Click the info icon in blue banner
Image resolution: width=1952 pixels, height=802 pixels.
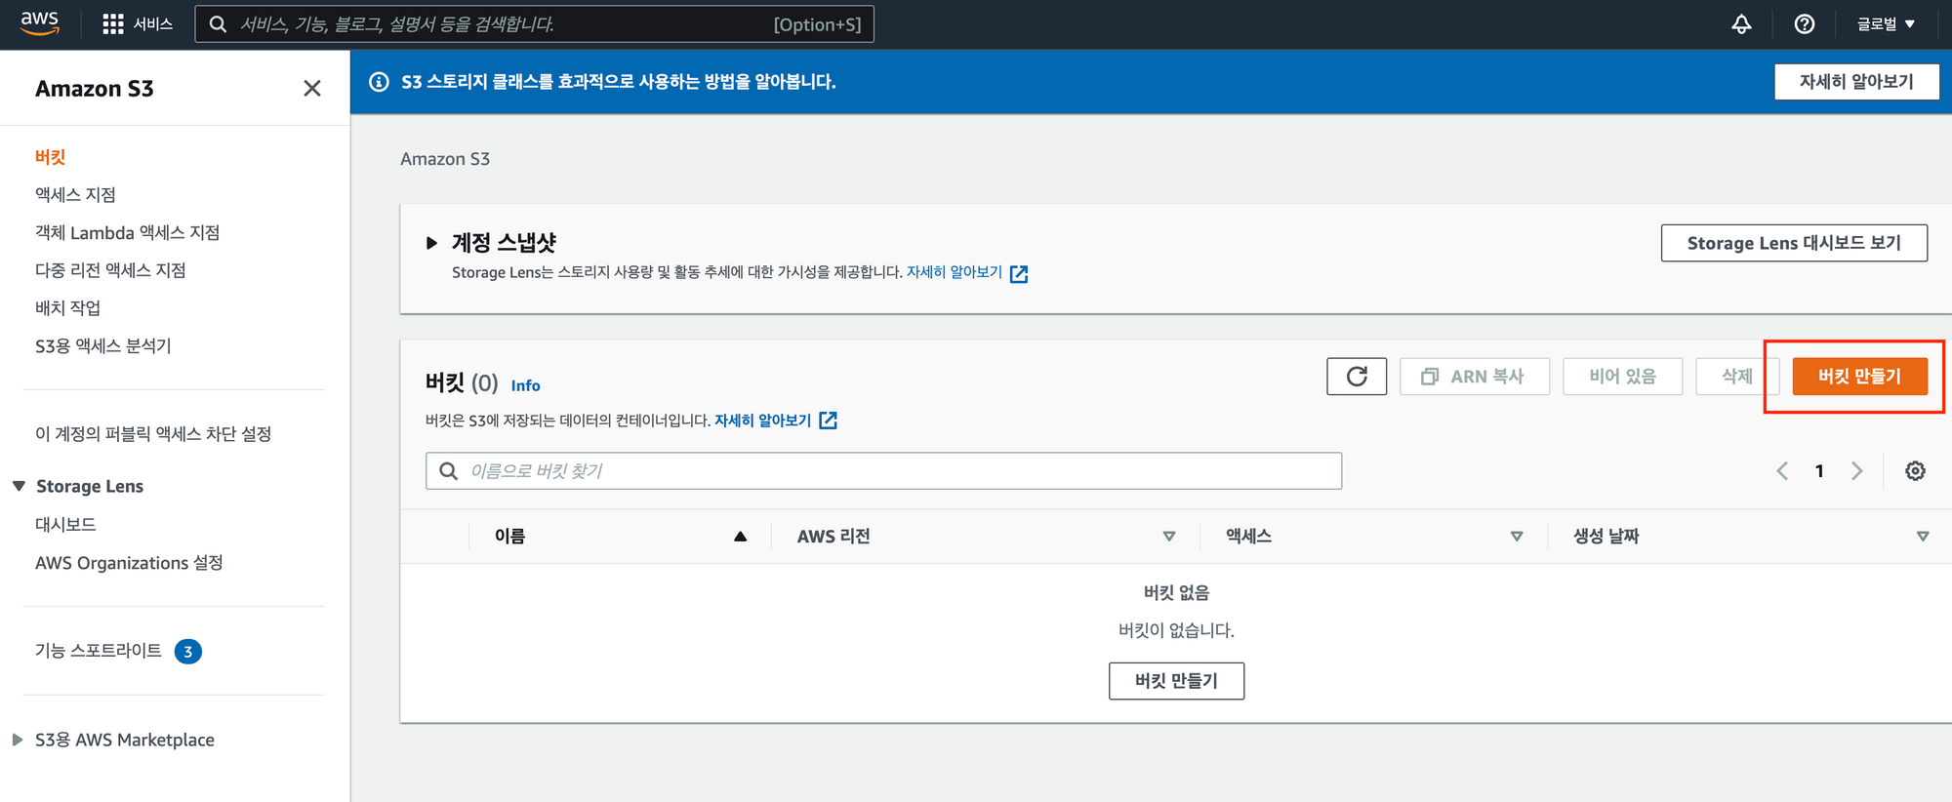coord(380,82)
